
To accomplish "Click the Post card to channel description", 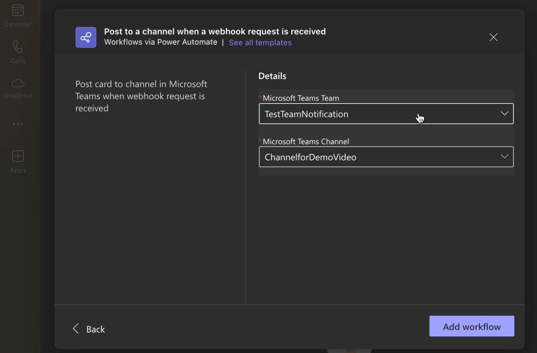I will click(x=141, y=96).
